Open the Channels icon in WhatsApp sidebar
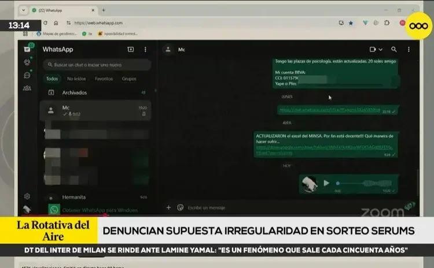 pyautogui.click(x=27, y=75)
